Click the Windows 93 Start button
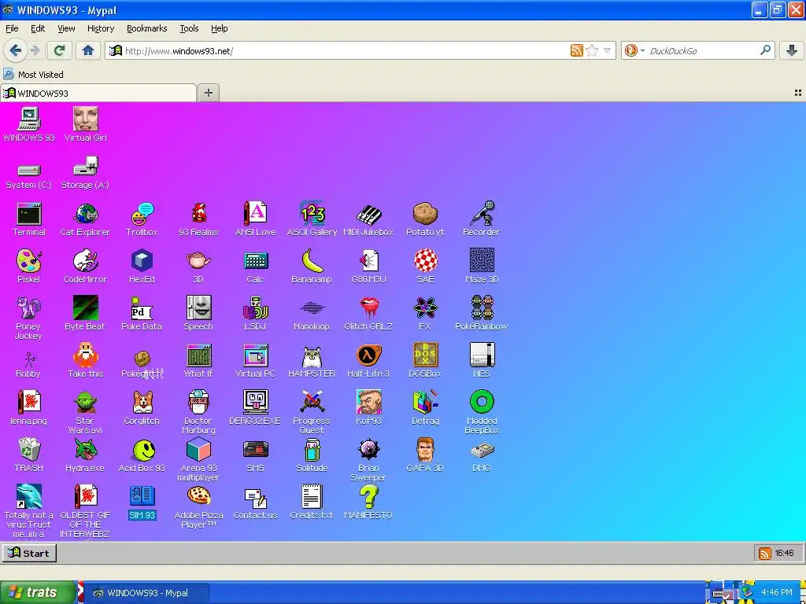Screen dimensions: 806x604 pos(29,553)
